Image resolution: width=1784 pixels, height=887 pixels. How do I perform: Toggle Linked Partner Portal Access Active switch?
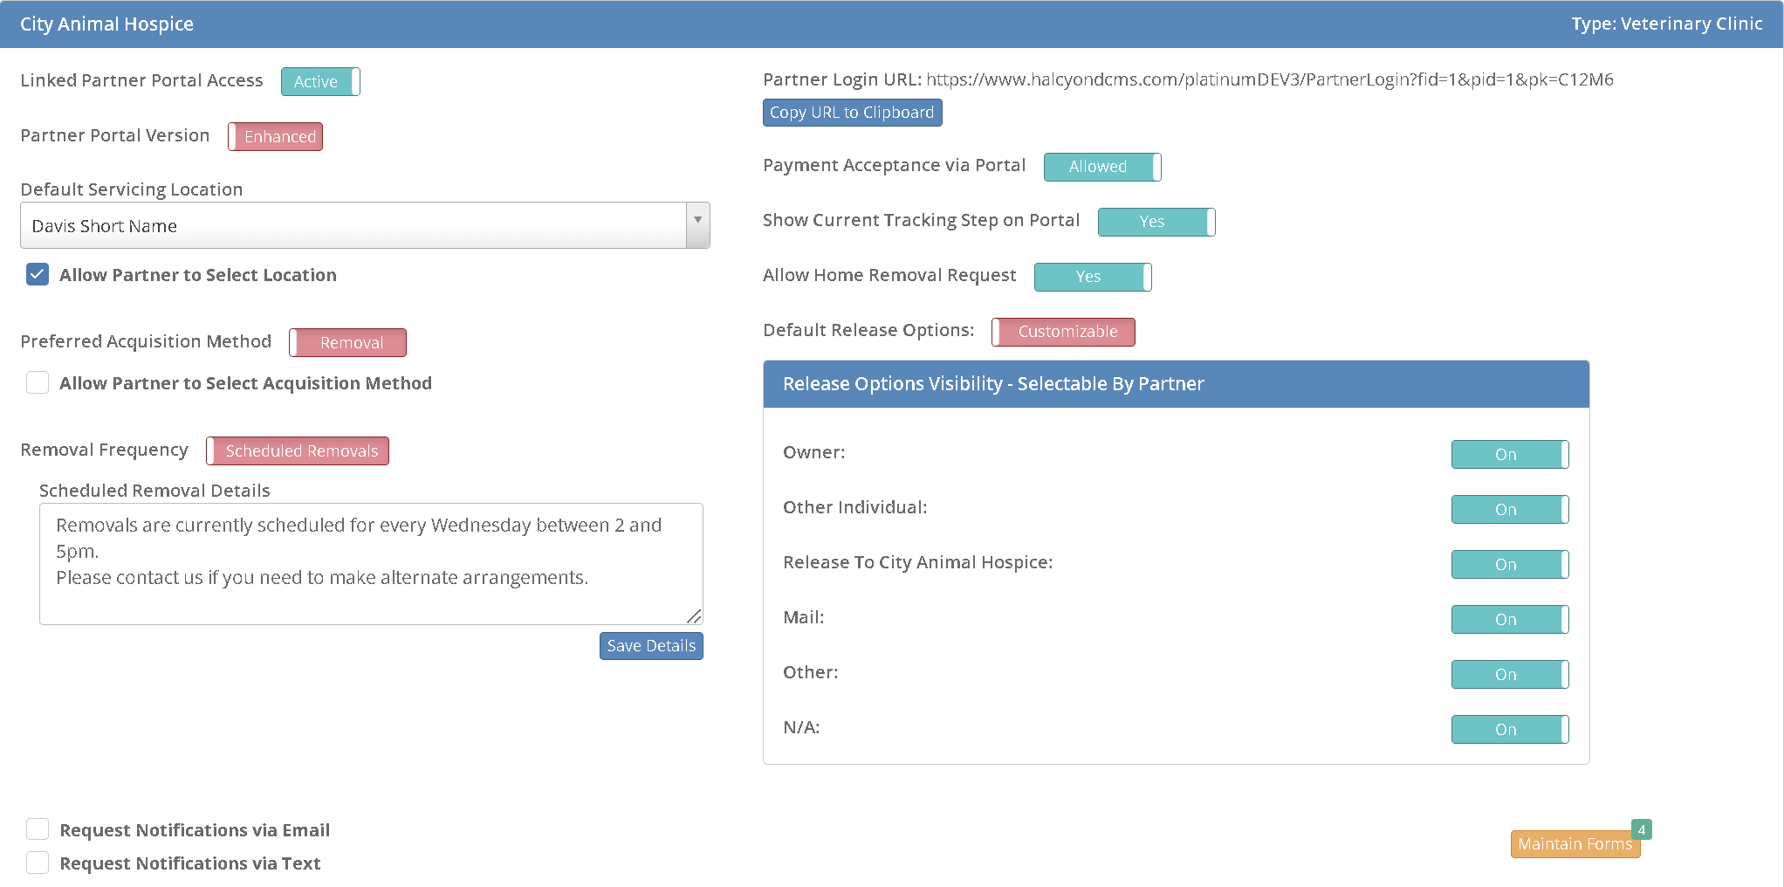(x=320, y=81)
